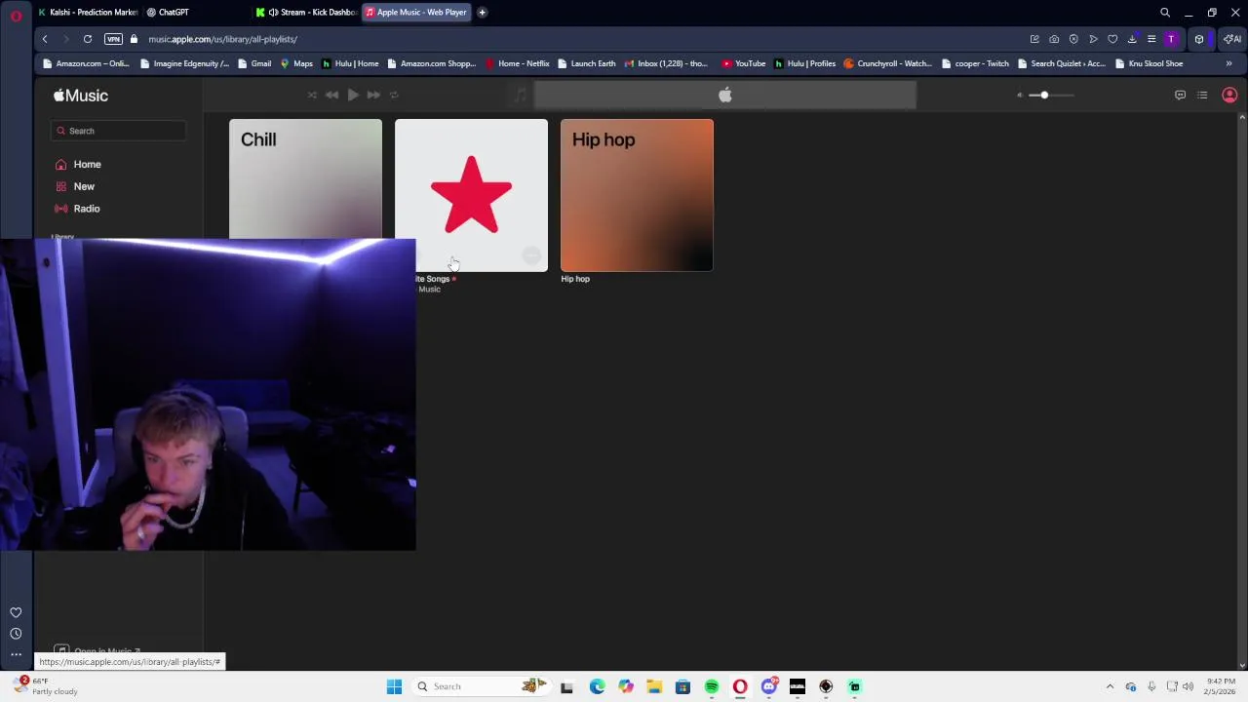1248x702 pixels.
Task: Open the clock and date in taskbar
Action: pyautogui.click(x=1221, y=686)
